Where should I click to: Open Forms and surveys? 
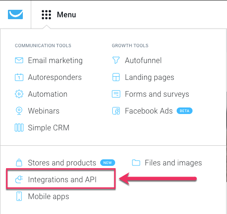point(157,94)
